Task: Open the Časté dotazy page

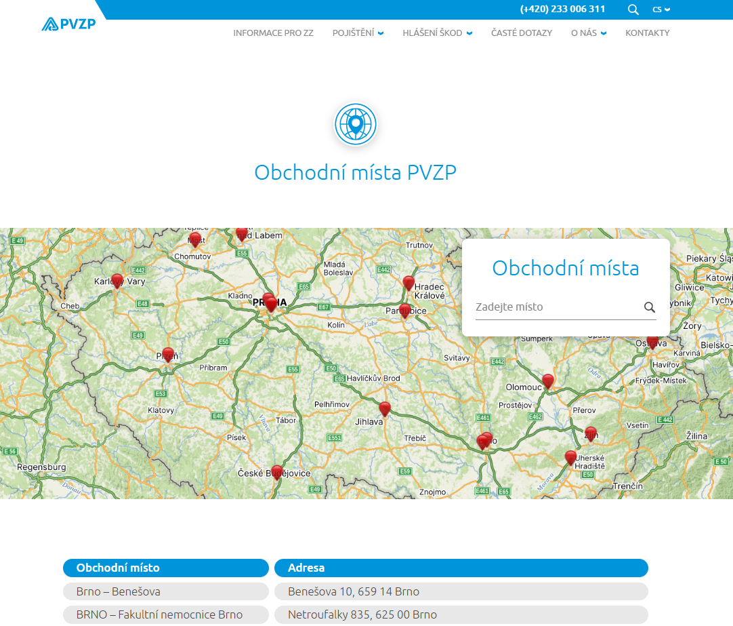Action: point(522,33)
